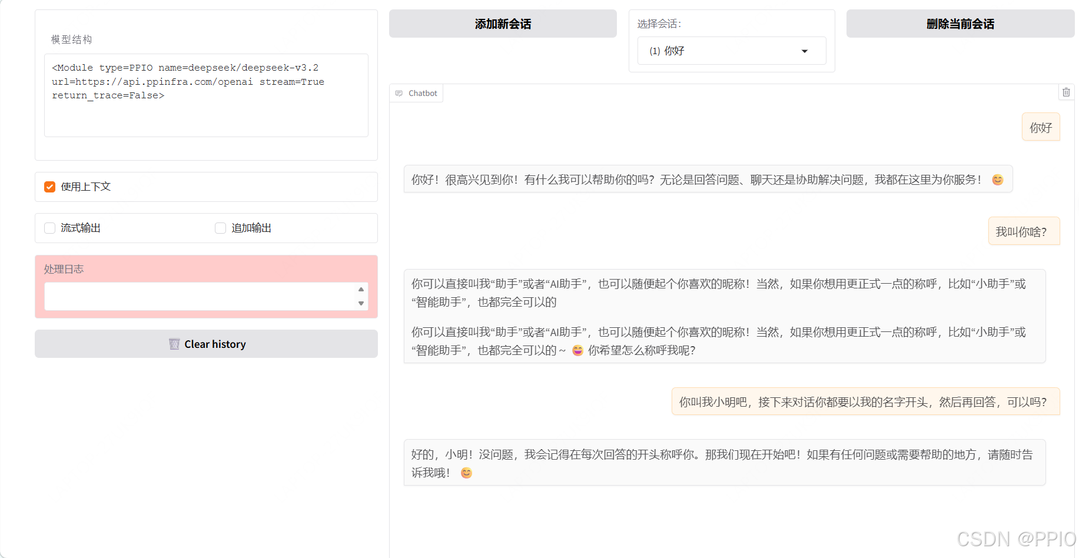Select the Chatbot tab label
Viewport: 1079px width, 558px height.
tap(423, 92)
